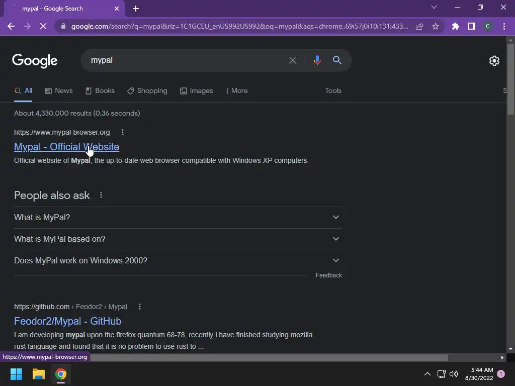Clear the search box with the X
Viewport: 515px width, 386px height.
click(x=293, y=60)
